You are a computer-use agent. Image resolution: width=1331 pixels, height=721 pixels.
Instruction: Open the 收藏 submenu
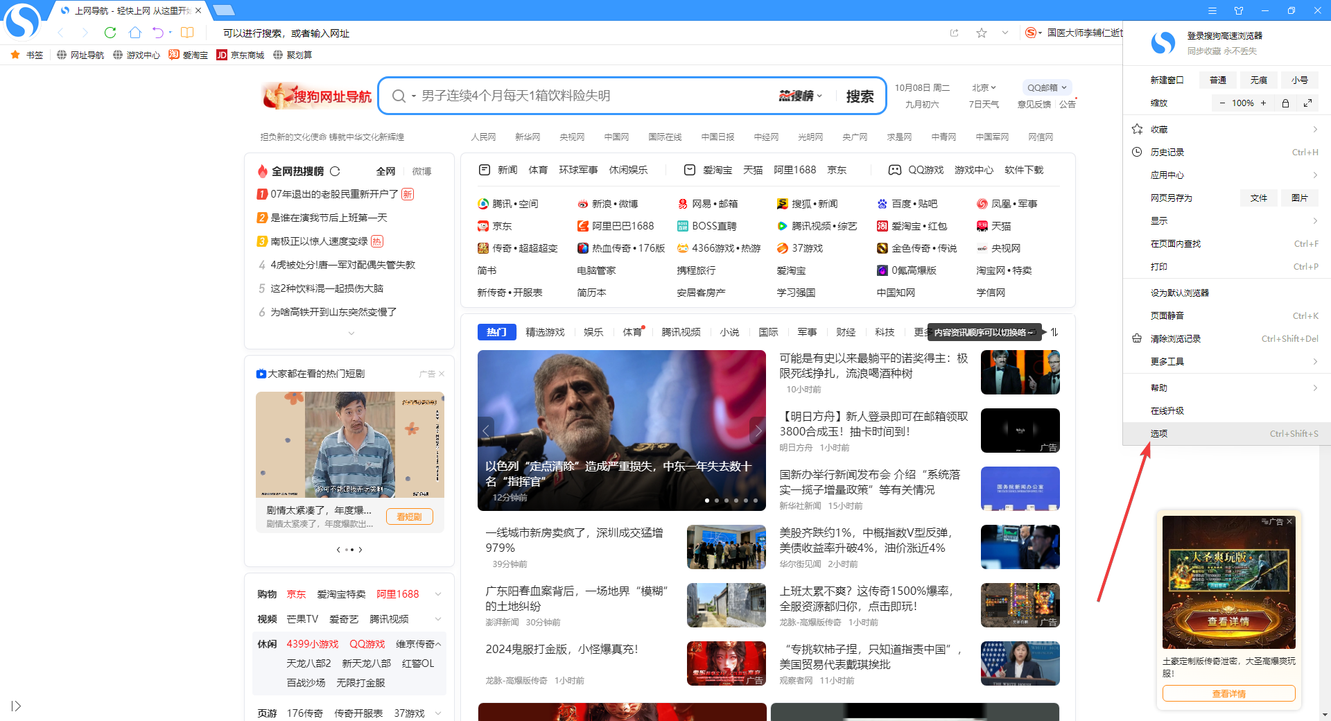click(x=1227, y=129)
